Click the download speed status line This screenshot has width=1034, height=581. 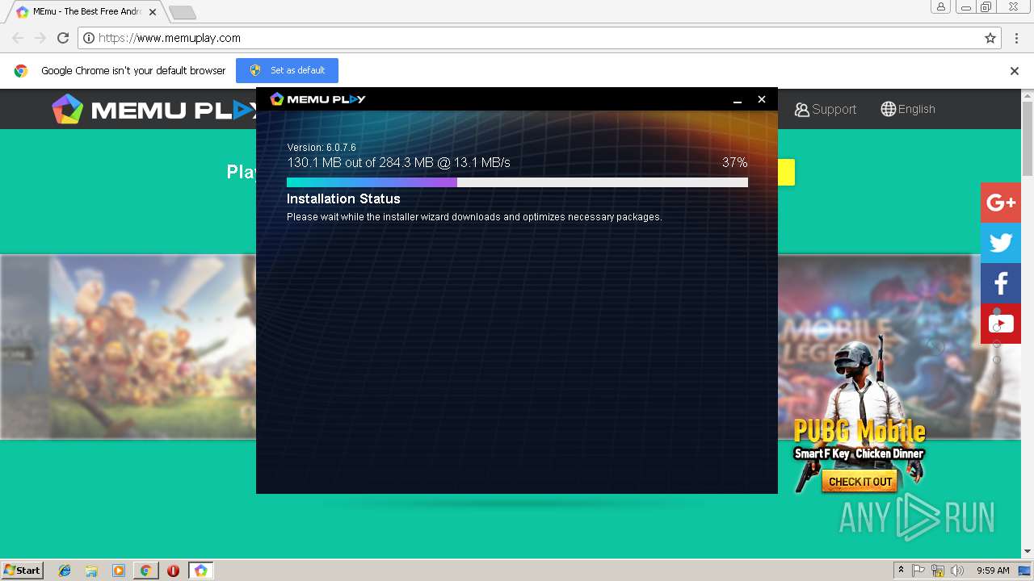tap(399, 163)
